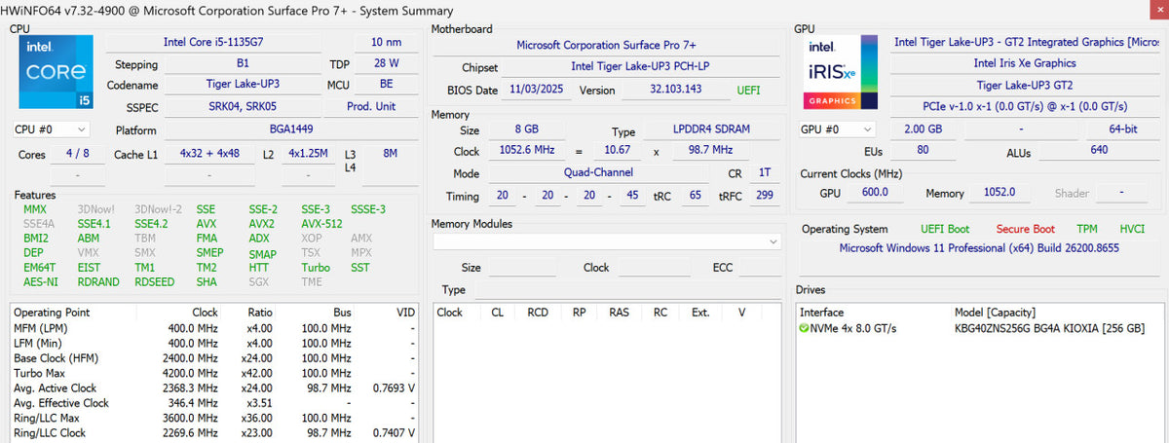Click the LPDDR4 SDRAM type field
1169x443 pixels.
709,130
